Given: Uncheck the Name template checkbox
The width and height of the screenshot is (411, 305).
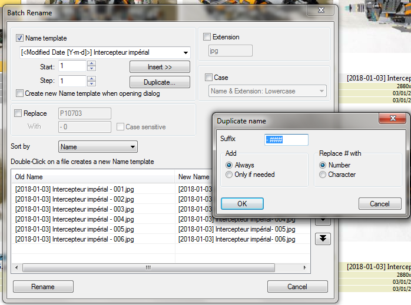Looking at the screenshot, I should [19, 38].
